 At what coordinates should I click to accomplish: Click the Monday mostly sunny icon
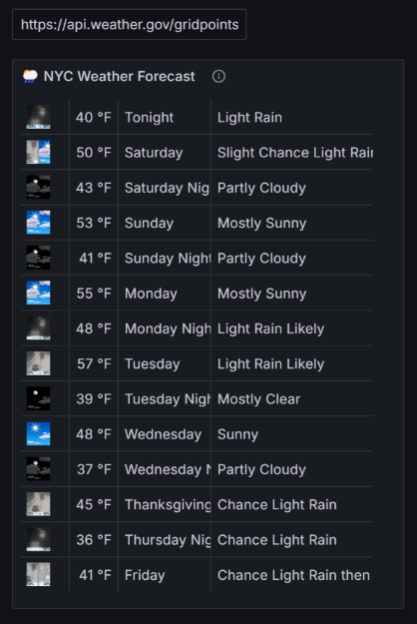click(x=38, y=293)
